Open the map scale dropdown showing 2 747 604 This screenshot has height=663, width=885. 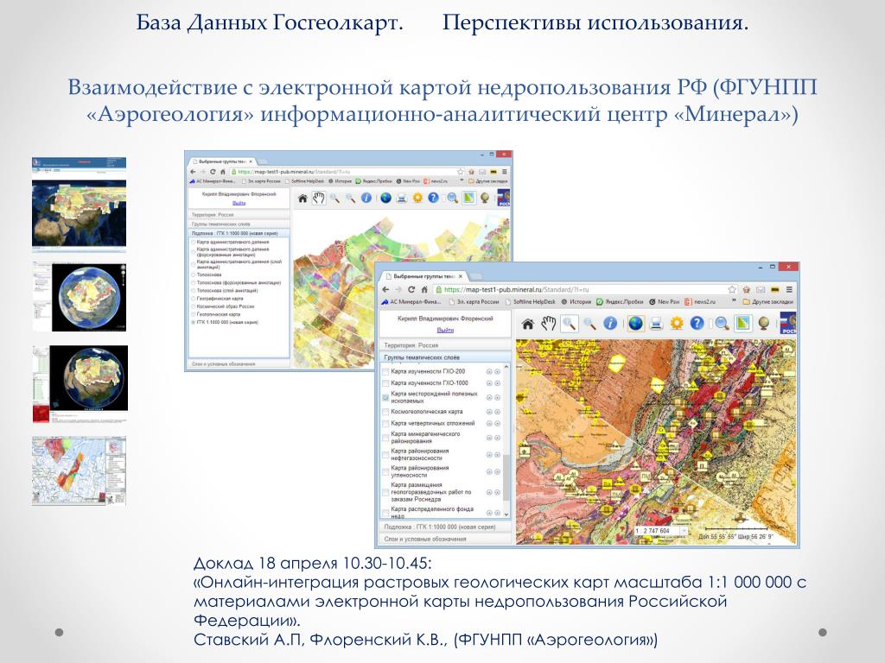[x=684, y=531]
